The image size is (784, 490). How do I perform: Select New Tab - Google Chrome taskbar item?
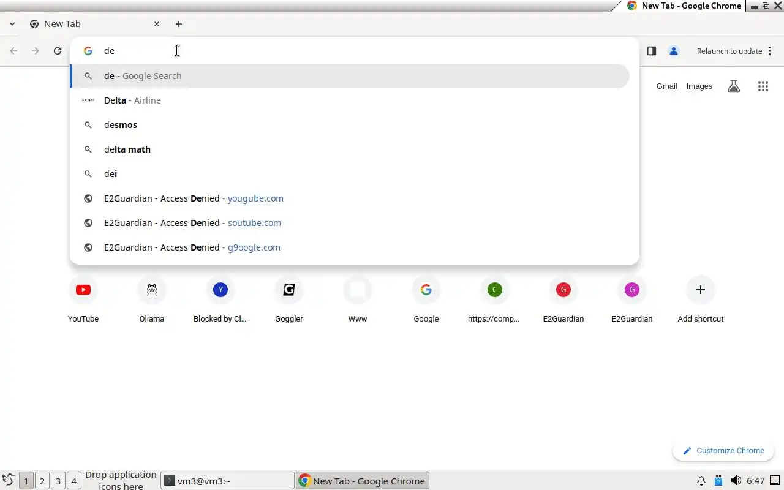point(363,481)
